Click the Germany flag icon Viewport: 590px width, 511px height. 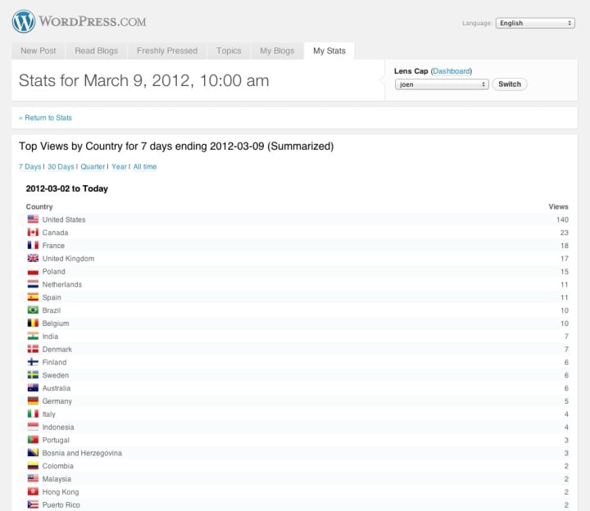[x=33, y=400]
